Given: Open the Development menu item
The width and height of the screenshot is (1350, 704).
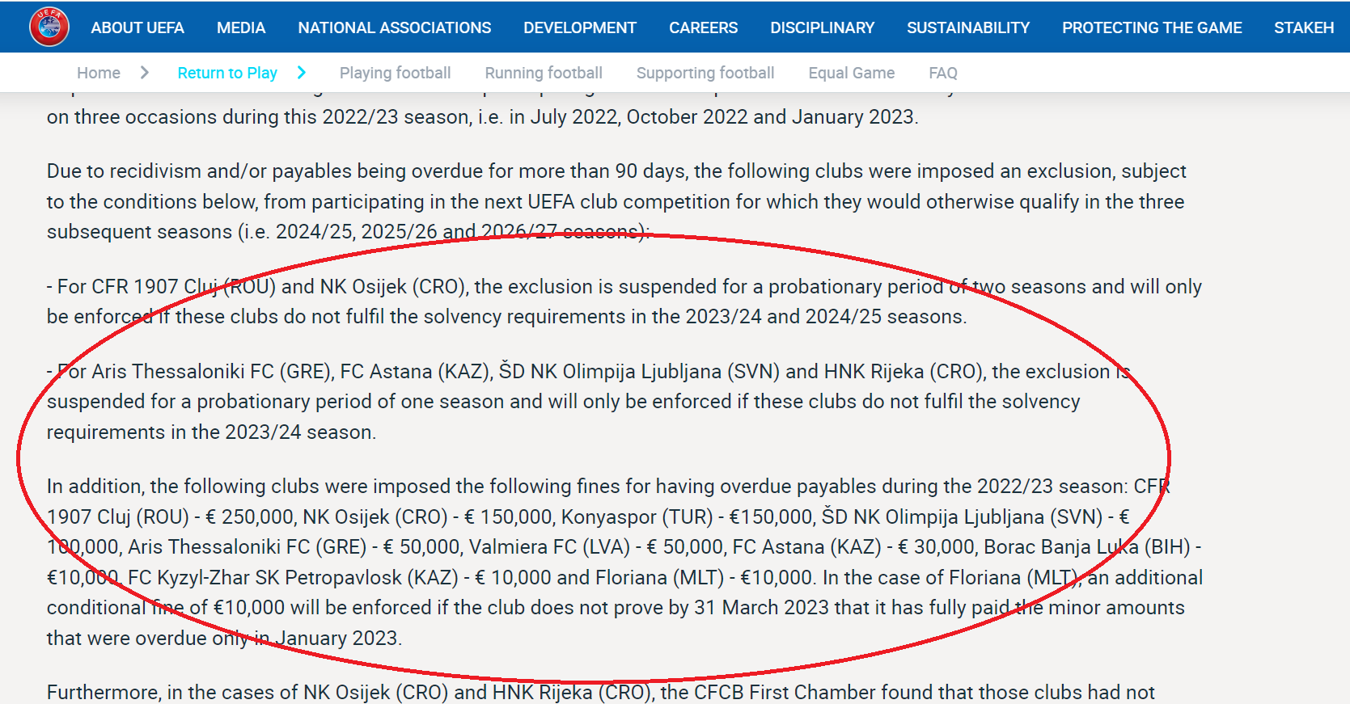Looking at the screenshot, I should [x=580, y=27].
